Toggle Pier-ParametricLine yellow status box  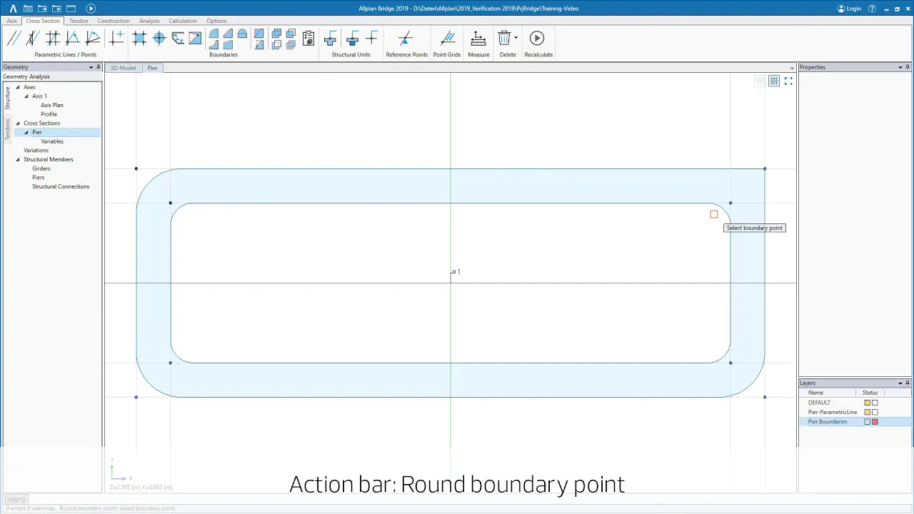[x=868, y=412]
